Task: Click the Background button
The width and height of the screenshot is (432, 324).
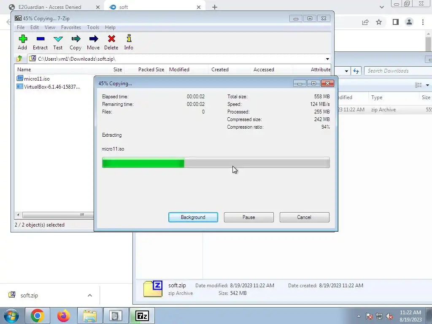Action: click(193, 217)
